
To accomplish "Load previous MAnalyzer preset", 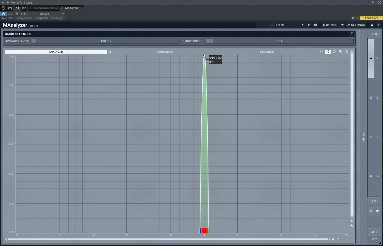I will click(303, 25).
